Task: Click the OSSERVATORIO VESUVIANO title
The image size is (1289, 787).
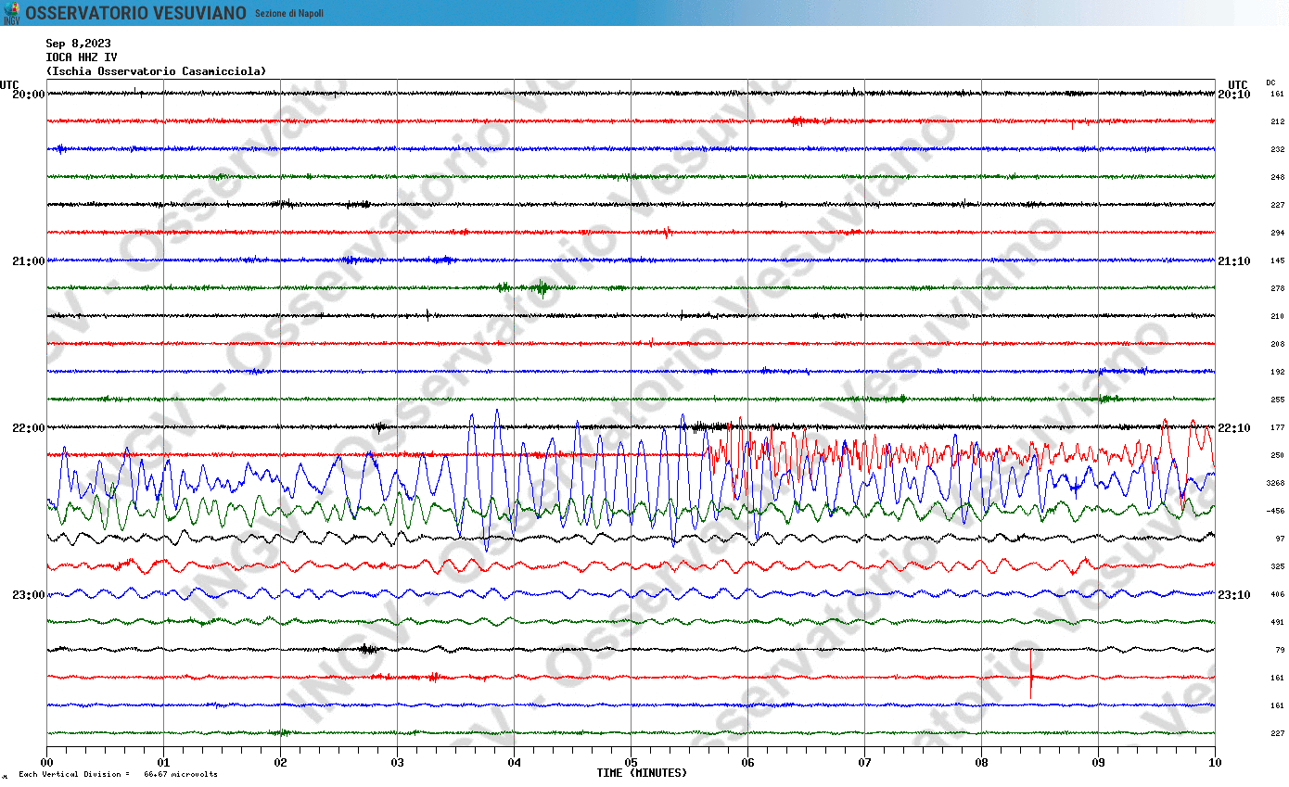Action: [136, 13]
